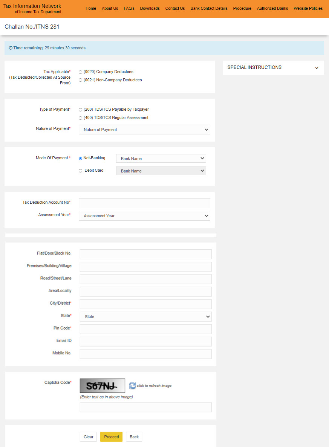Choose (200) TDS/TCS Payable by Taxpayer
Screen dimensions: 329x447
(80, 109)
